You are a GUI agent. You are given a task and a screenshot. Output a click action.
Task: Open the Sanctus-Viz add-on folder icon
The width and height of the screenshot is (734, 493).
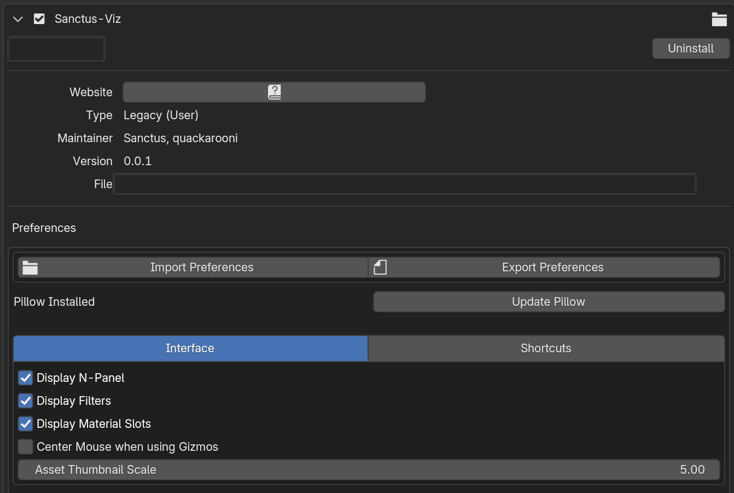coord(719,19)
